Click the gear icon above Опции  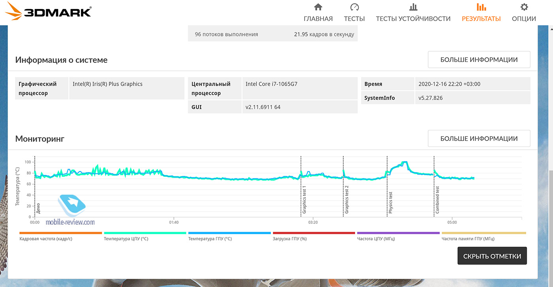coord(524,7)
